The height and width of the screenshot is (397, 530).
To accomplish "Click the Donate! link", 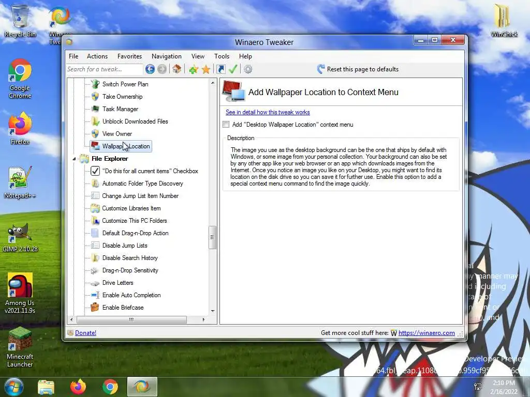I will (x=85, y=333).
